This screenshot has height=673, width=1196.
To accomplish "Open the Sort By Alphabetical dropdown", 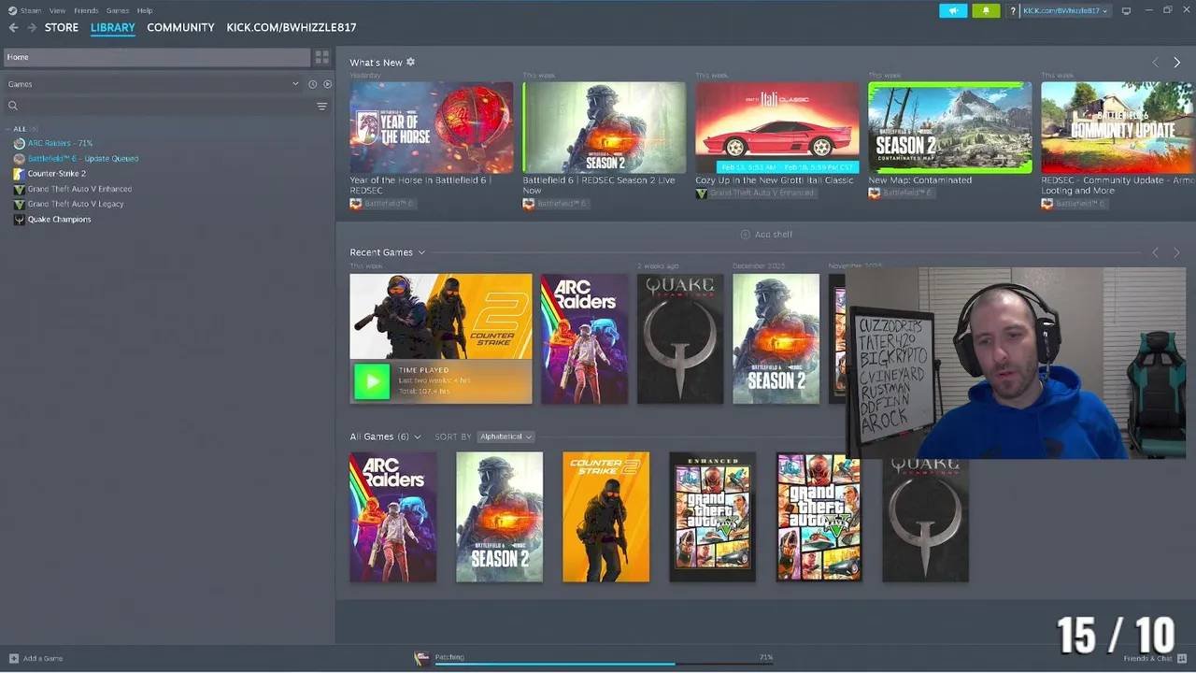I will (x=505, y=437).
